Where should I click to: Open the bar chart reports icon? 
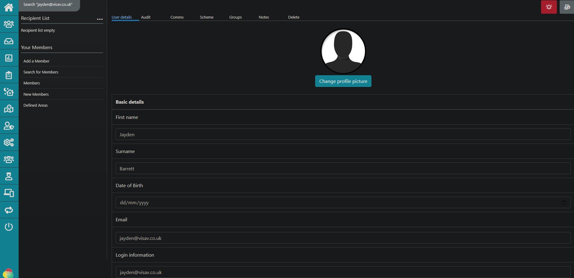pos(9,58)
